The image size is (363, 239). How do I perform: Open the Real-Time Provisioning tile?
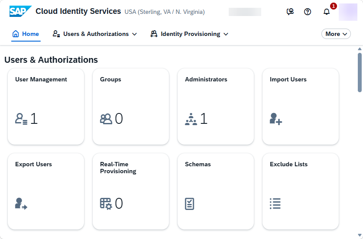tap(131, 191)
